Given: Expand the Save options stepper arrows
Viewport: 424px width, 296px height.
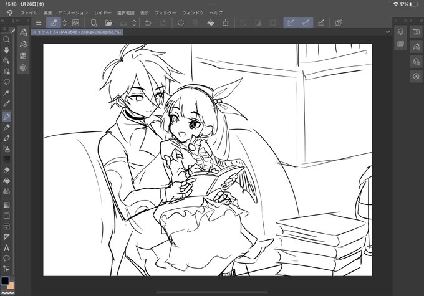Looking at the screenshot, I should pos(135,23).
